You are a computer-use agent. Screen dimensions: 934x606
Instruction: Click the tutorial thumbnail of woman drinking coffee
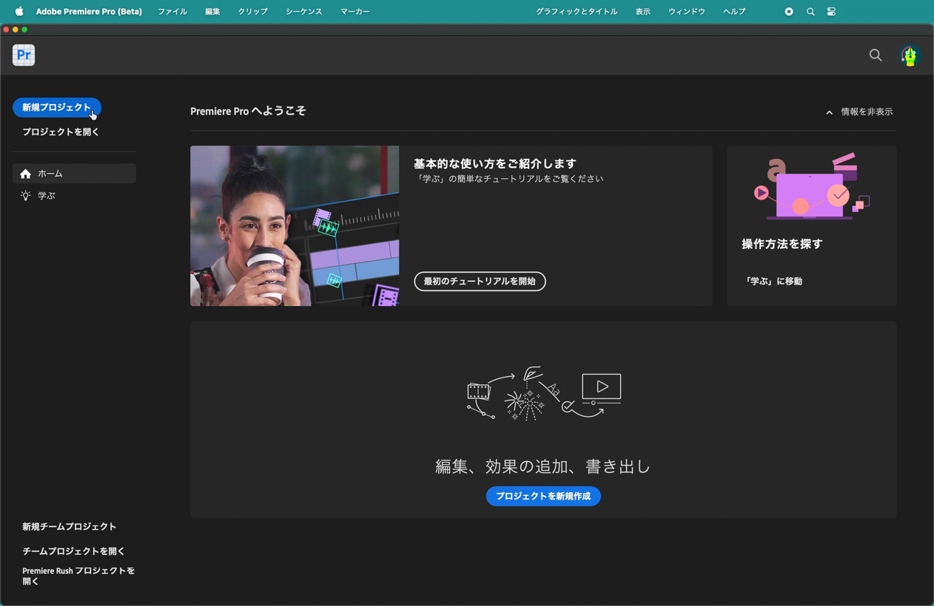[295, 225]
